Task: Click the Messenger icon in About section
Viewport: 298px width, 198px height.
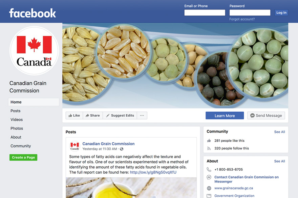Action: pyautogui.click(x=209, y=177)
